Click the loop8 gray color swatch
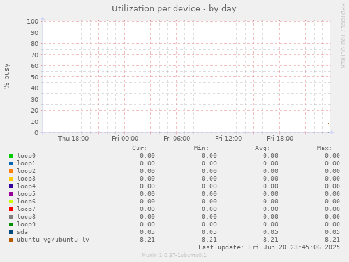The width and height of the screenshot is (349, 262). coord(11,217)
